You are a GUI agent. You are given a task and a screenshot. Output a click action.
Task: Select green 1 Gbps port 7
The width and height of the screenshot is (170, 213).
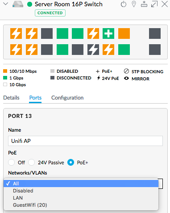(62, 33)
